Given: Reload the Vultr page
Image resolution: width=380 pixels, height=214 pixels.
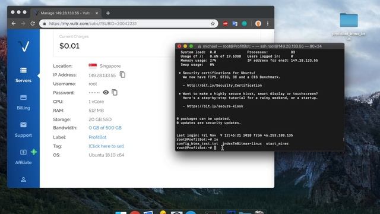Looking at the screenshot, I should (x=33, y=24).
